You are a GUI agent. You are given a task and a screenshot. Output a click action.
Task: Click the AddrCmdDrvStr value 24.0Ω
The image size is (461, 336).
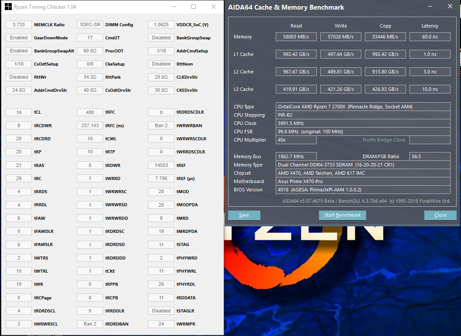click(x=19, y=90)
